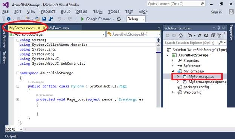Image resolution: width=235 pixels, height=139 pixels.
Task: Open the Toolbox side tab
Action: 4,57
